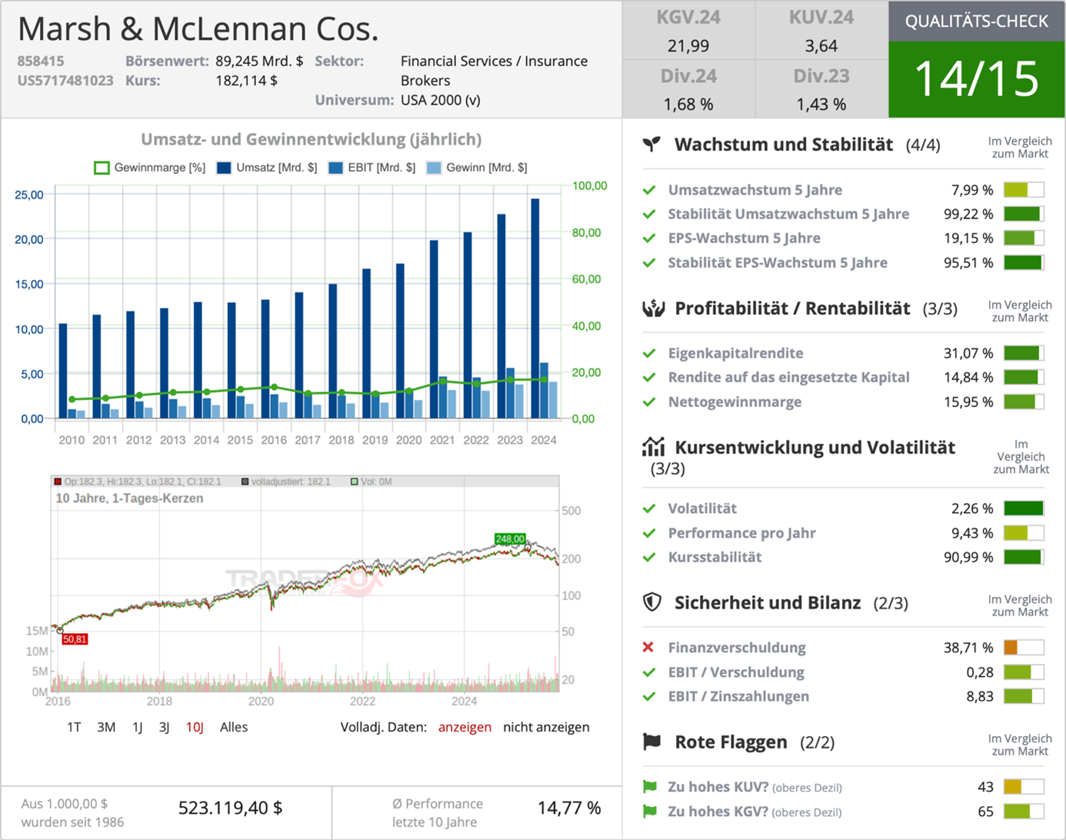The image size is (1066, 840).
Task: Switch price chart to 10J range
Action: 195,727
